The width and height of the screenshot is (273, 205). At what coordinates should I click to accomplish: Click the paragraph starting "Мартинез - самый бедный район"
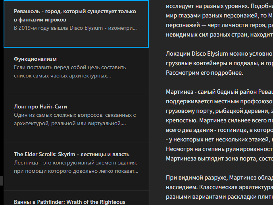click(x=219, y=125)
